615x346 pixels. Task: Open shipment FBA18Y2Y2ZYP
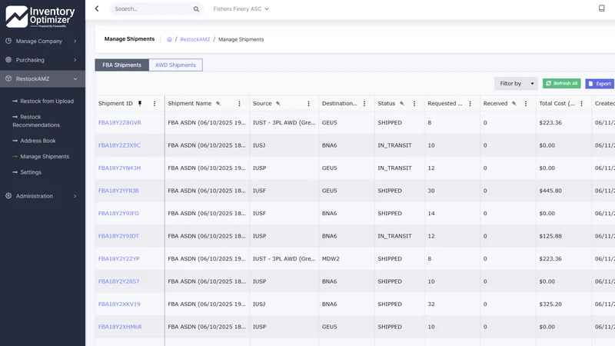tap(119, 258)
